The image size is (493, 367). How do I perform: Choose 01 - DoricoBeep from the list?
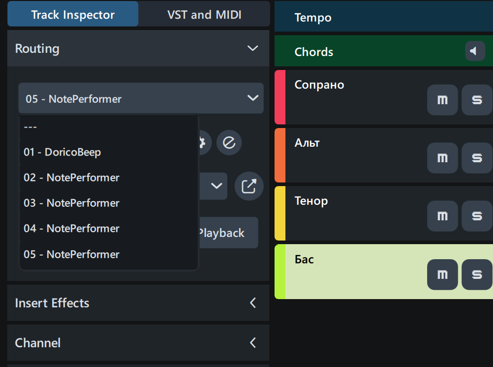click(x=62, y=152)
